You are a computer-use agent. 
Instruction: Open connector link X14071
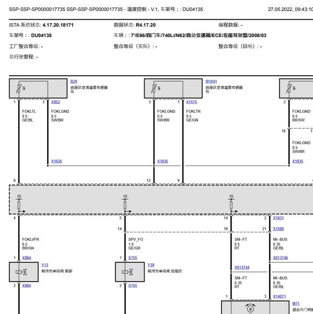click(x=280, y=296)
